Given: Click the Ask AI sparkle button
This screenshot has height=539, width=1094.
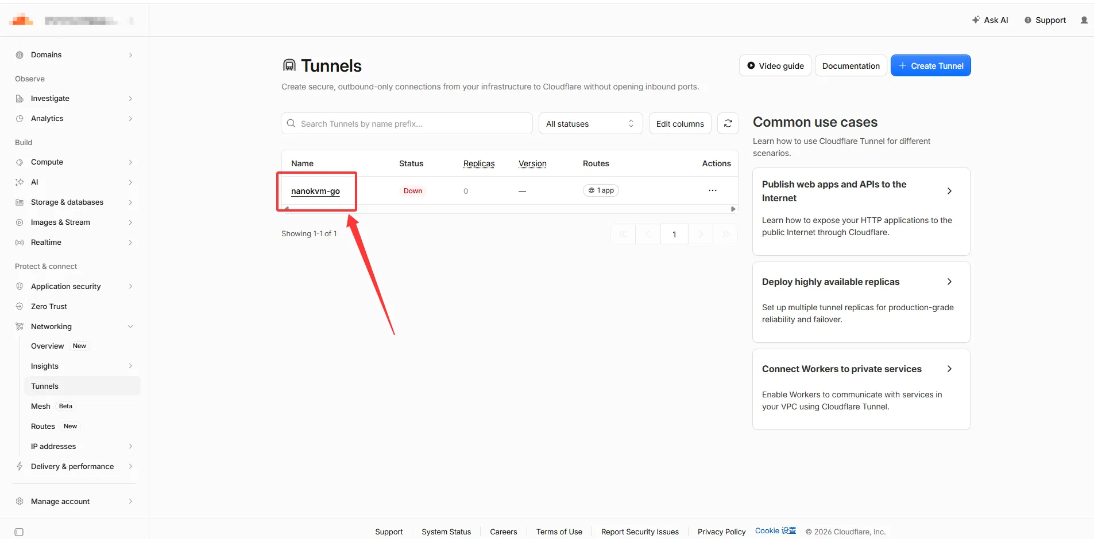Looking at the screenshot, I should coord(990,20).
